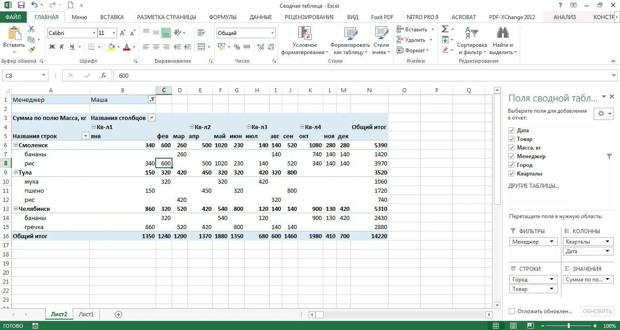Open Названия строк filter dropdown
620x330 pixels.
[x=85, y=136]
